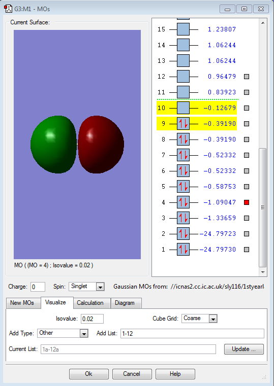Click the green lobe of the orbital surface

tap(53, 145)
